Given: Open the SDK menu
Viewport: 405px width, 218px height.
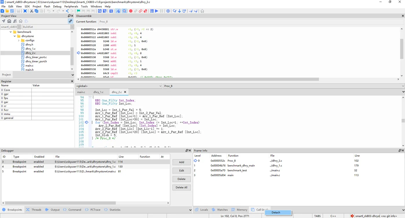Looking at the screenshot, I should 27,6.
